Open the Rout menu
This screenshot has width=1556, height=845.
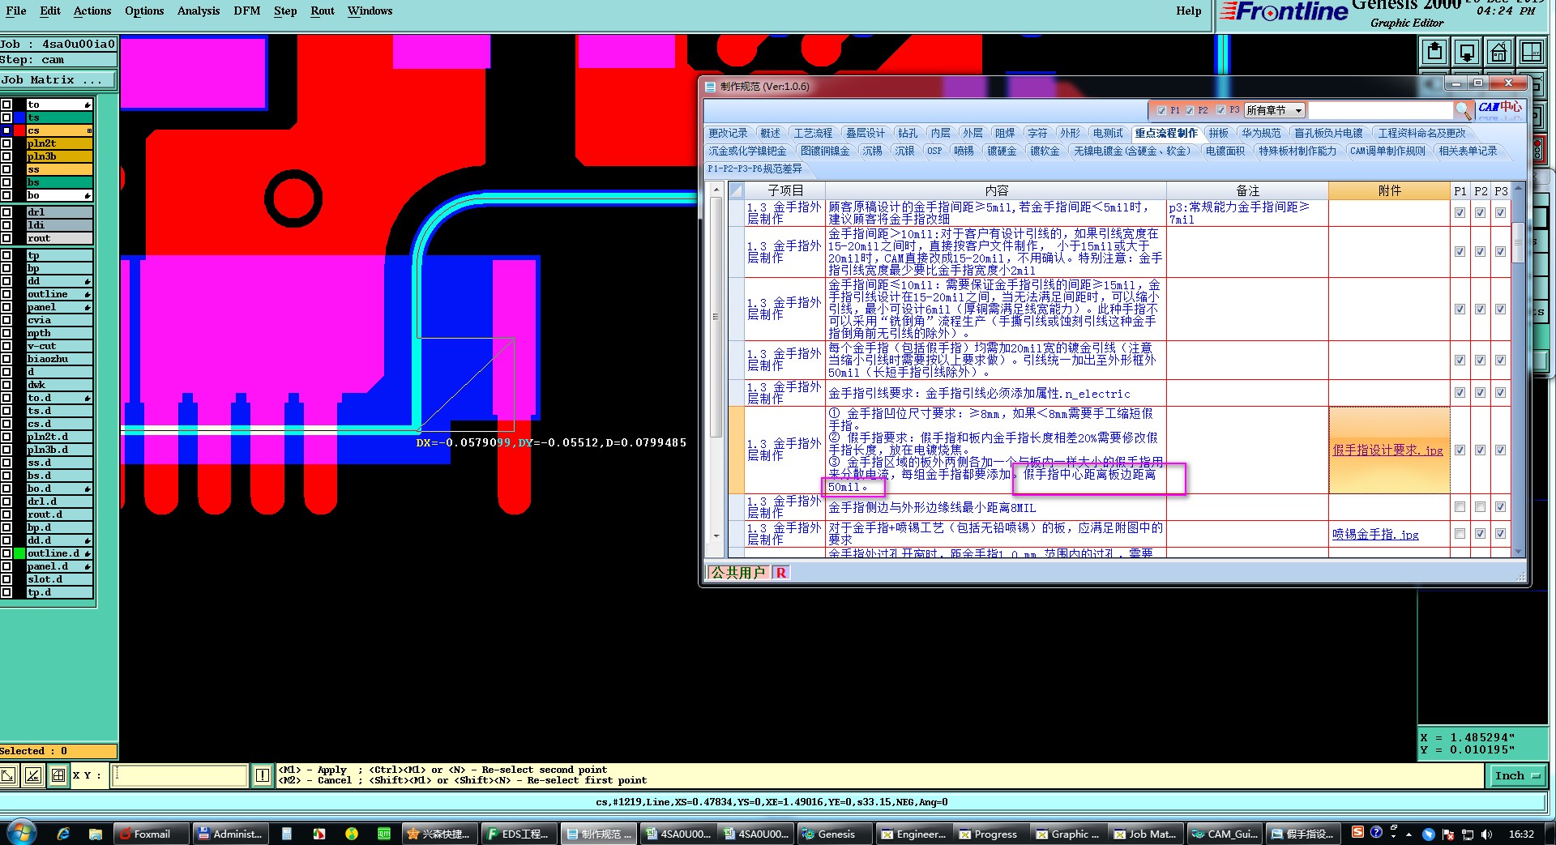(322, 11)
